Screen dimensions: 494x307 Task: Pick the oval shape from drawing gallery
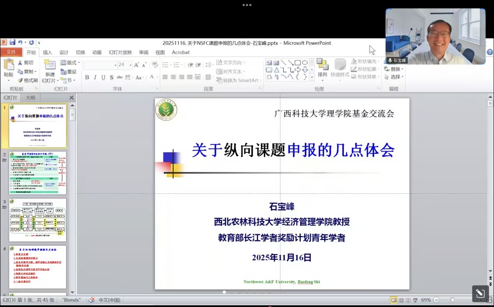click(305, 63)
